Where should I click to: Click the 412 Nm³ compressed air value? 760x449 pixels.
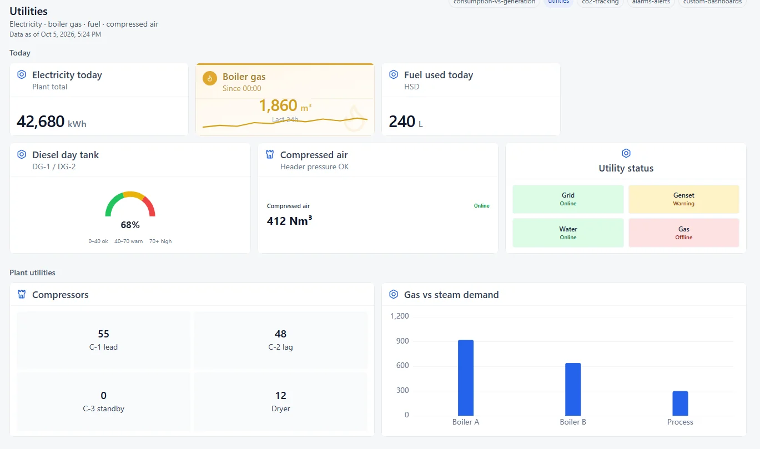click(289, 221)
